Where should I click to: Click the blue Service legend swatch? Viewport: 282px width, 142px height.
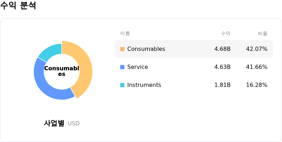tap(122, 67)
